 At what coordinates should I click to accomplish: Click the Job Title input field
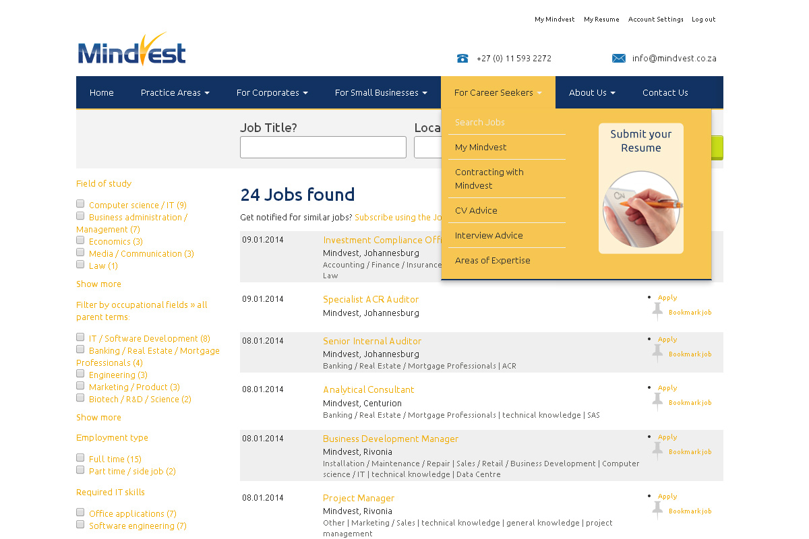click(323, 148)
